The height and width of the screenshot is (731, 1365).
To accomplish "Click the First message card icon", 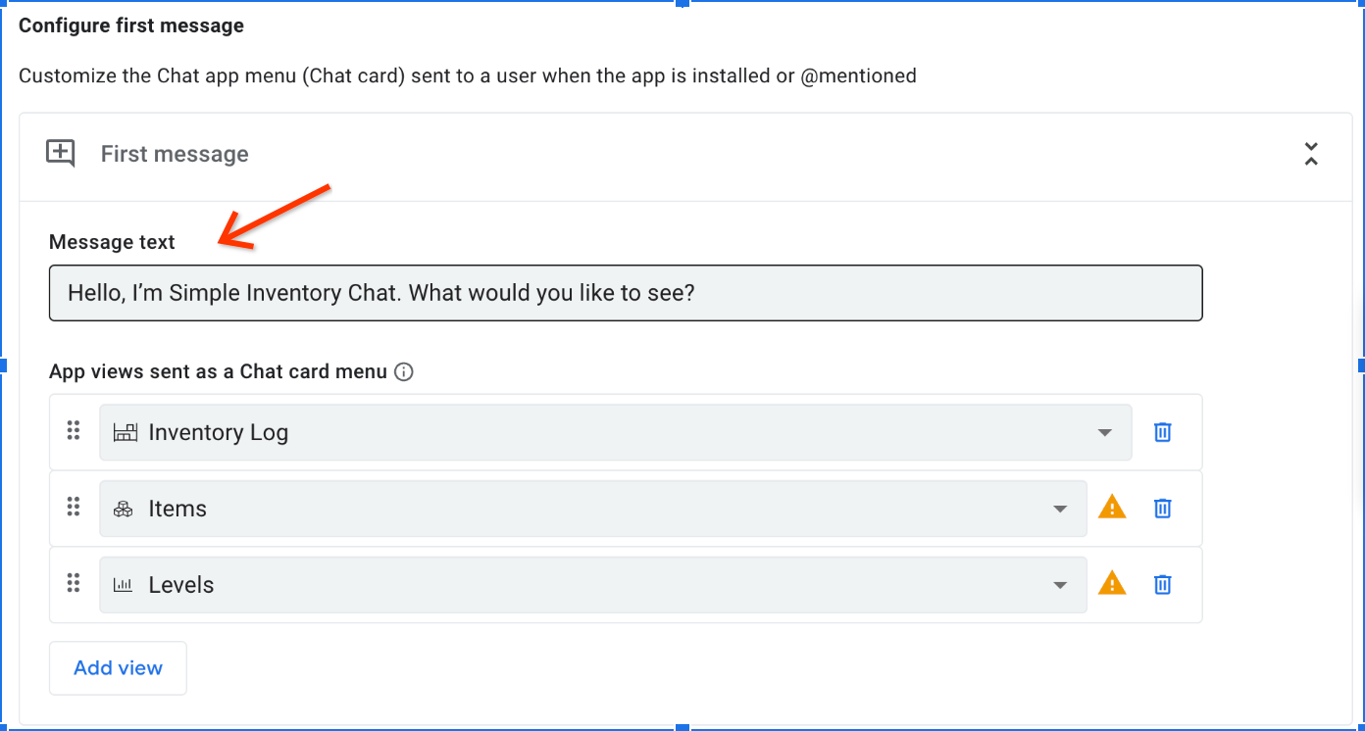I will point(60,153).
